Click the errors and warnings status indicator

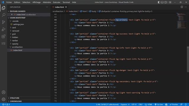click(6, 105)
